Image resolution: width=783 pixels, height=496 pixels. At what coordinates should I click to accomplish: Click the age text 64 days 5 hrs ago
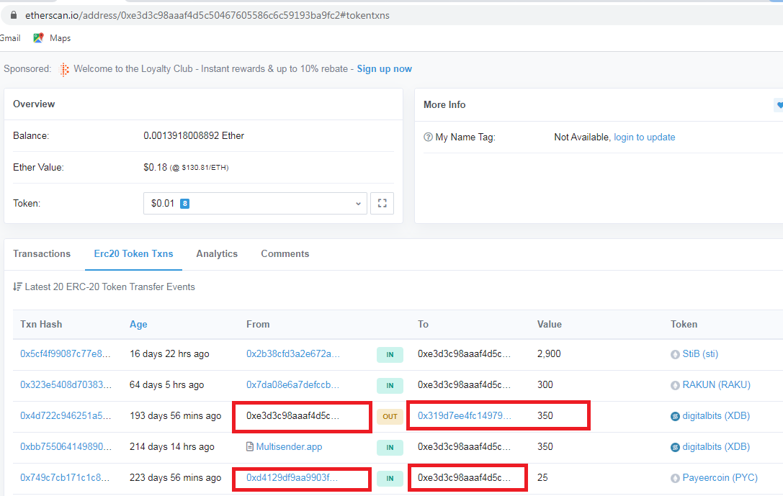point(167,384)
